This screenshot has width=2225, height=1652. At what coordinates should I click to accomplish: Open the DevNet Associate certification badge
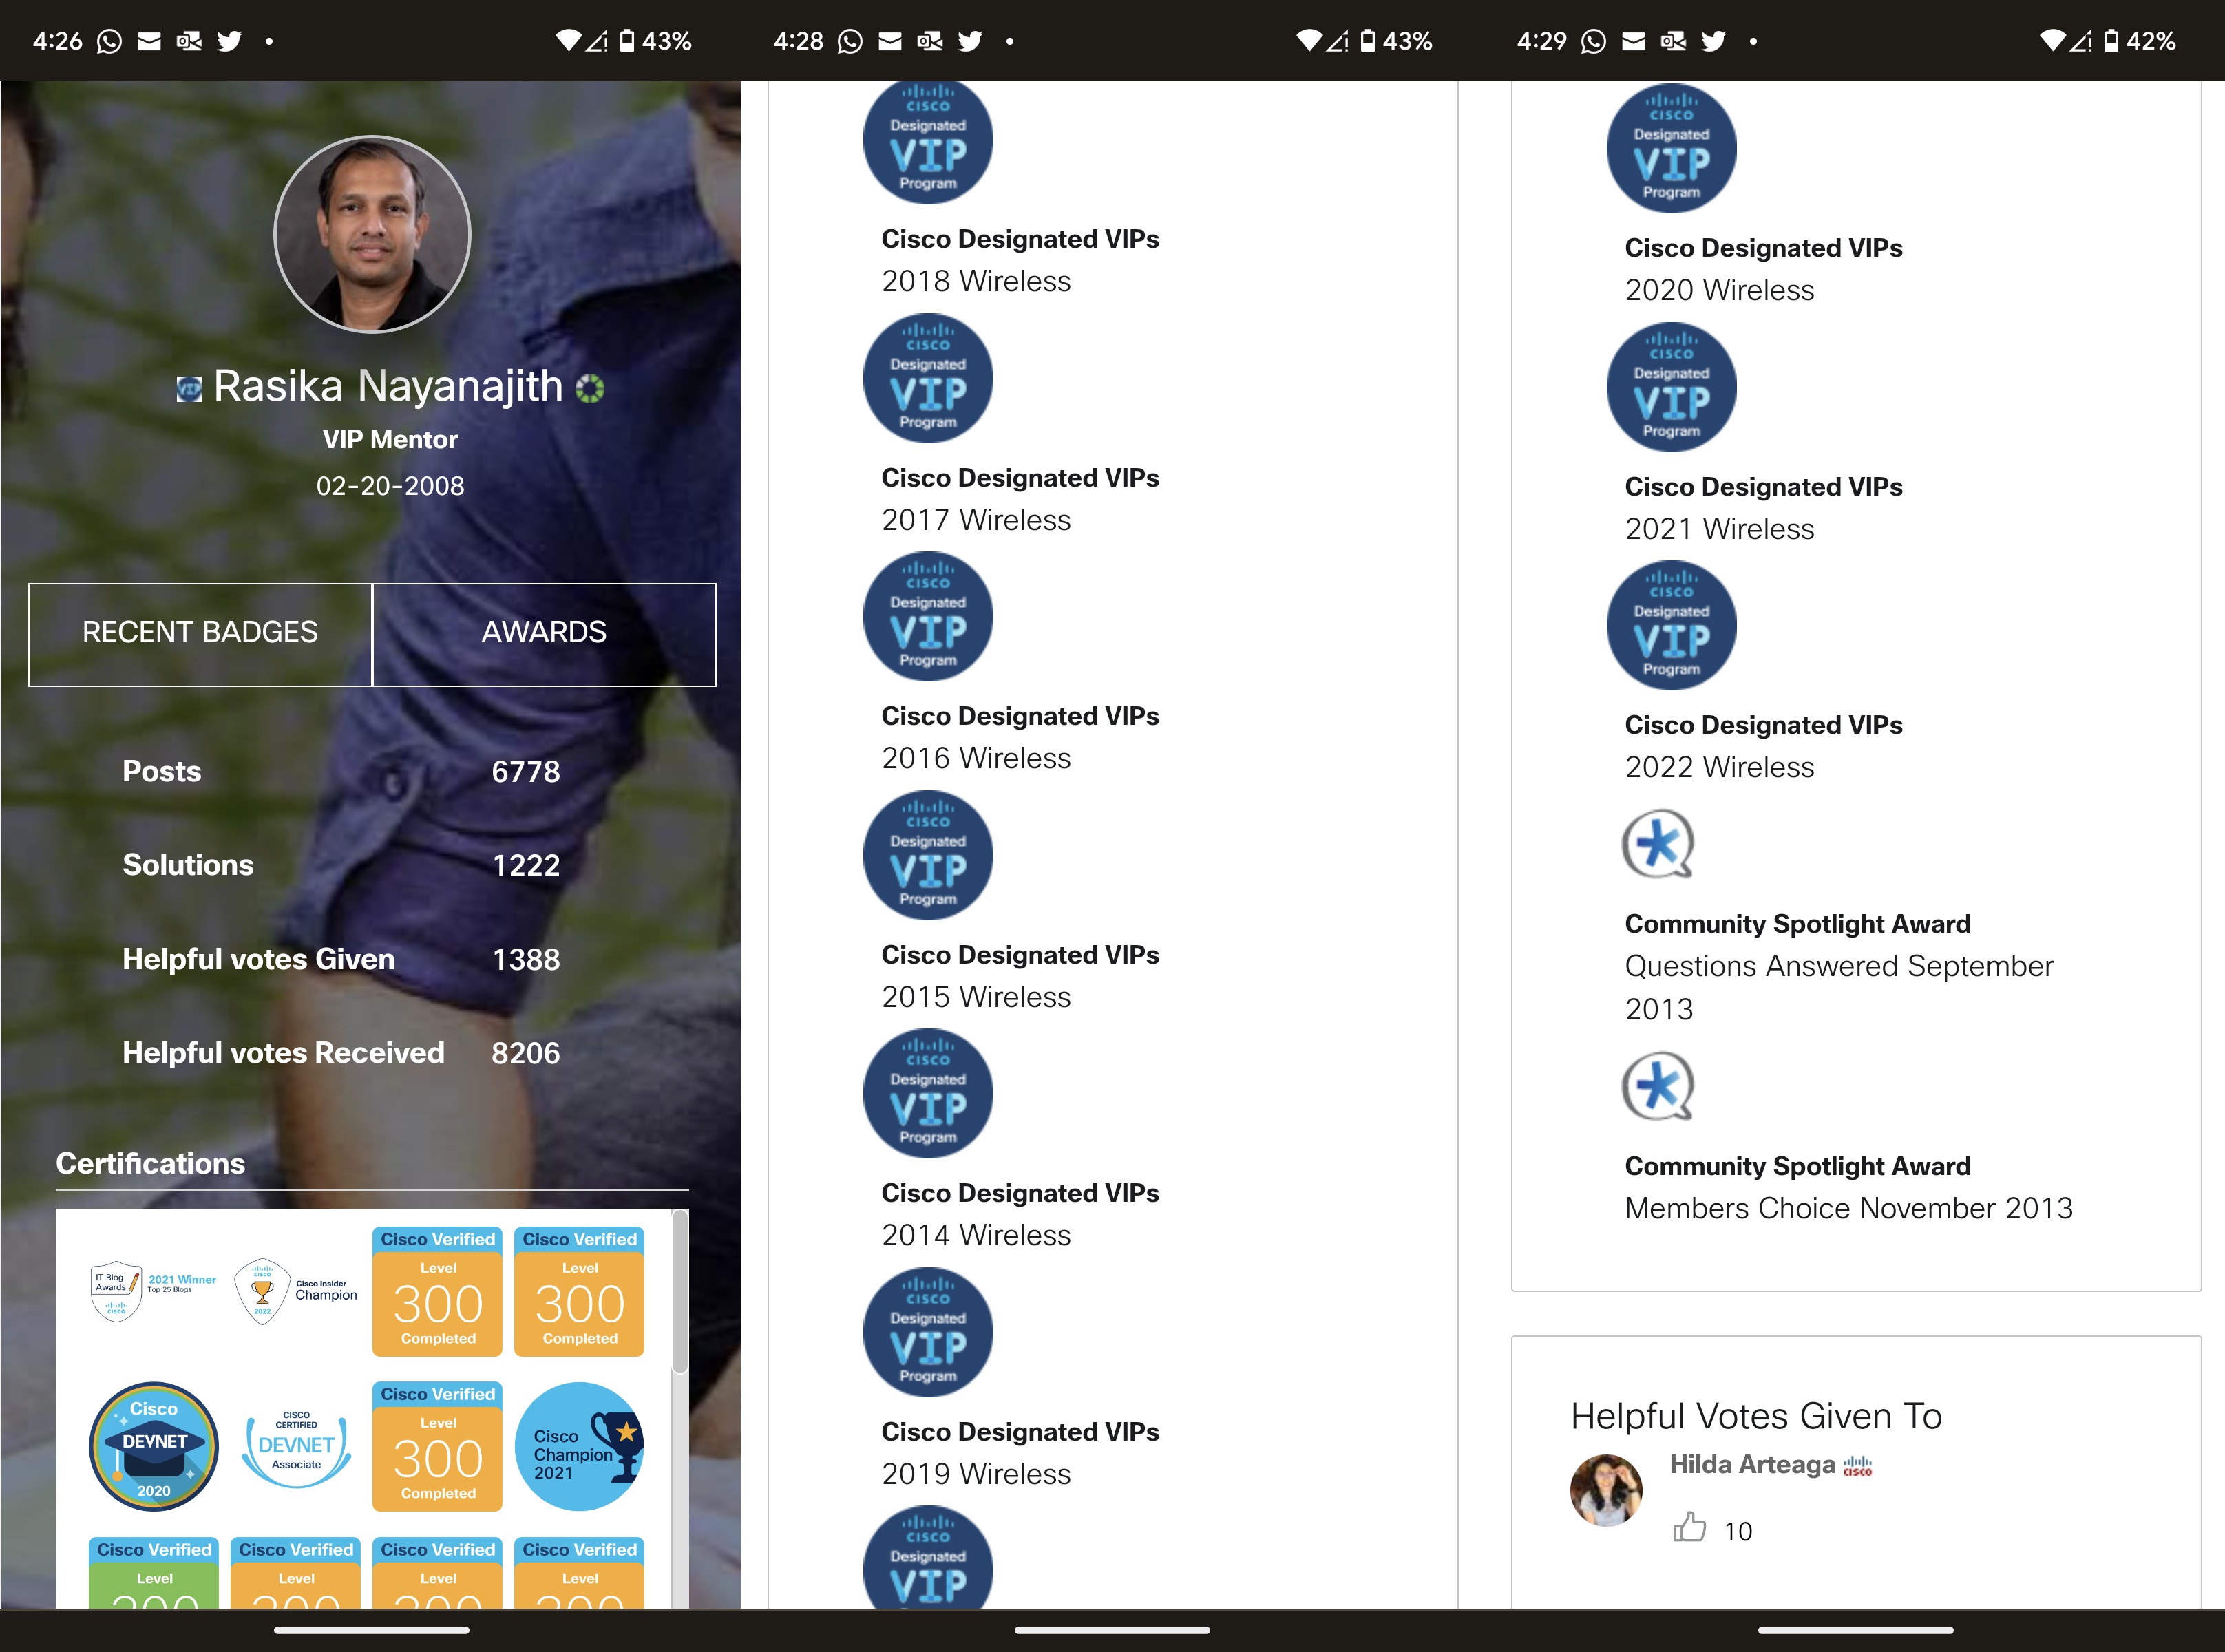click(x=296, y=1446)
